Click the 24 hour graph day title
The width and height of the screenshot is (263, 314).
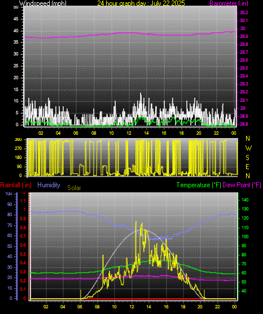coord(141,3)
